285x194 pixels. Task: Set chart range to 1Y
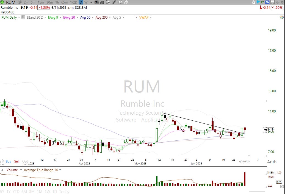9,192
